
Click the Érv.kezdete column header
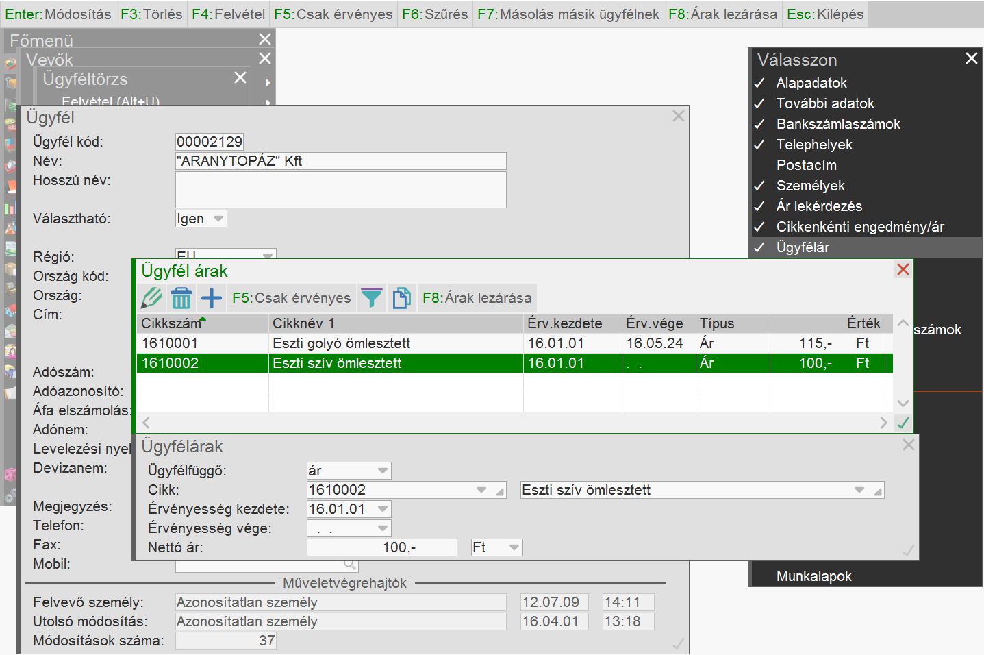(572, 323)
